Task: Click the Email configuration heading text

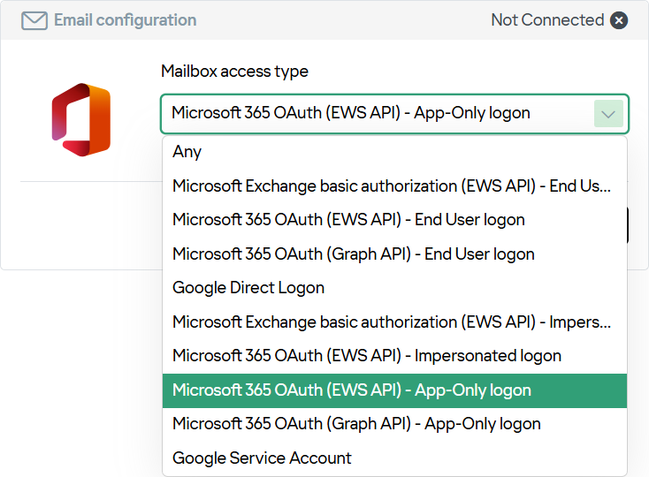Action: [125, 20]
